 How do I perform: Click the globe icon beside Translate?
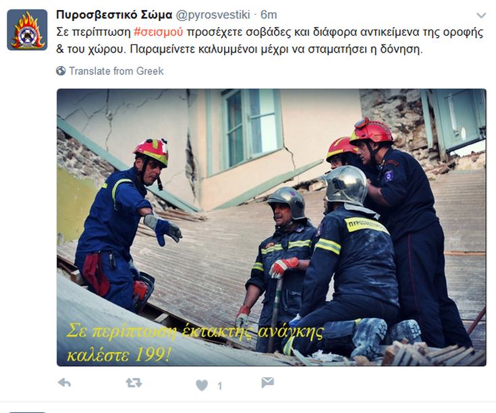(x=61, y=71)
